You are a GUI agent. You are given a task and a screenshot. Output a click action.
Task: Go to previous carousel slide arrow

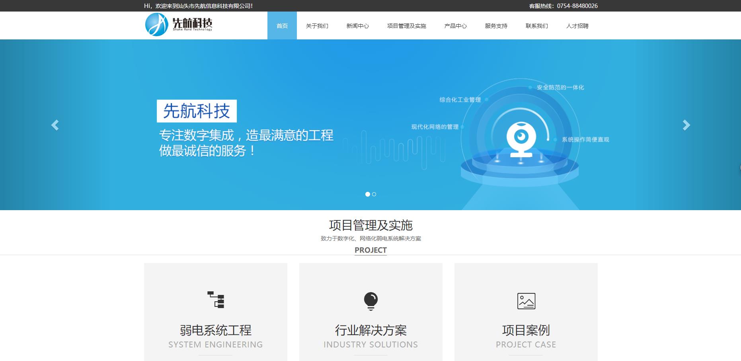[x=55, y=125]
